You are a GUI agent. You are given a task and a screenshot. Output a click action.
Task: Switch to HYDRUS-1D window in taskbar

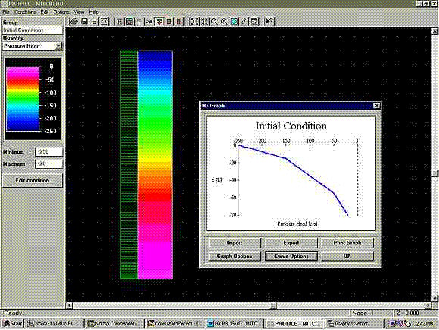click(235, 323)
